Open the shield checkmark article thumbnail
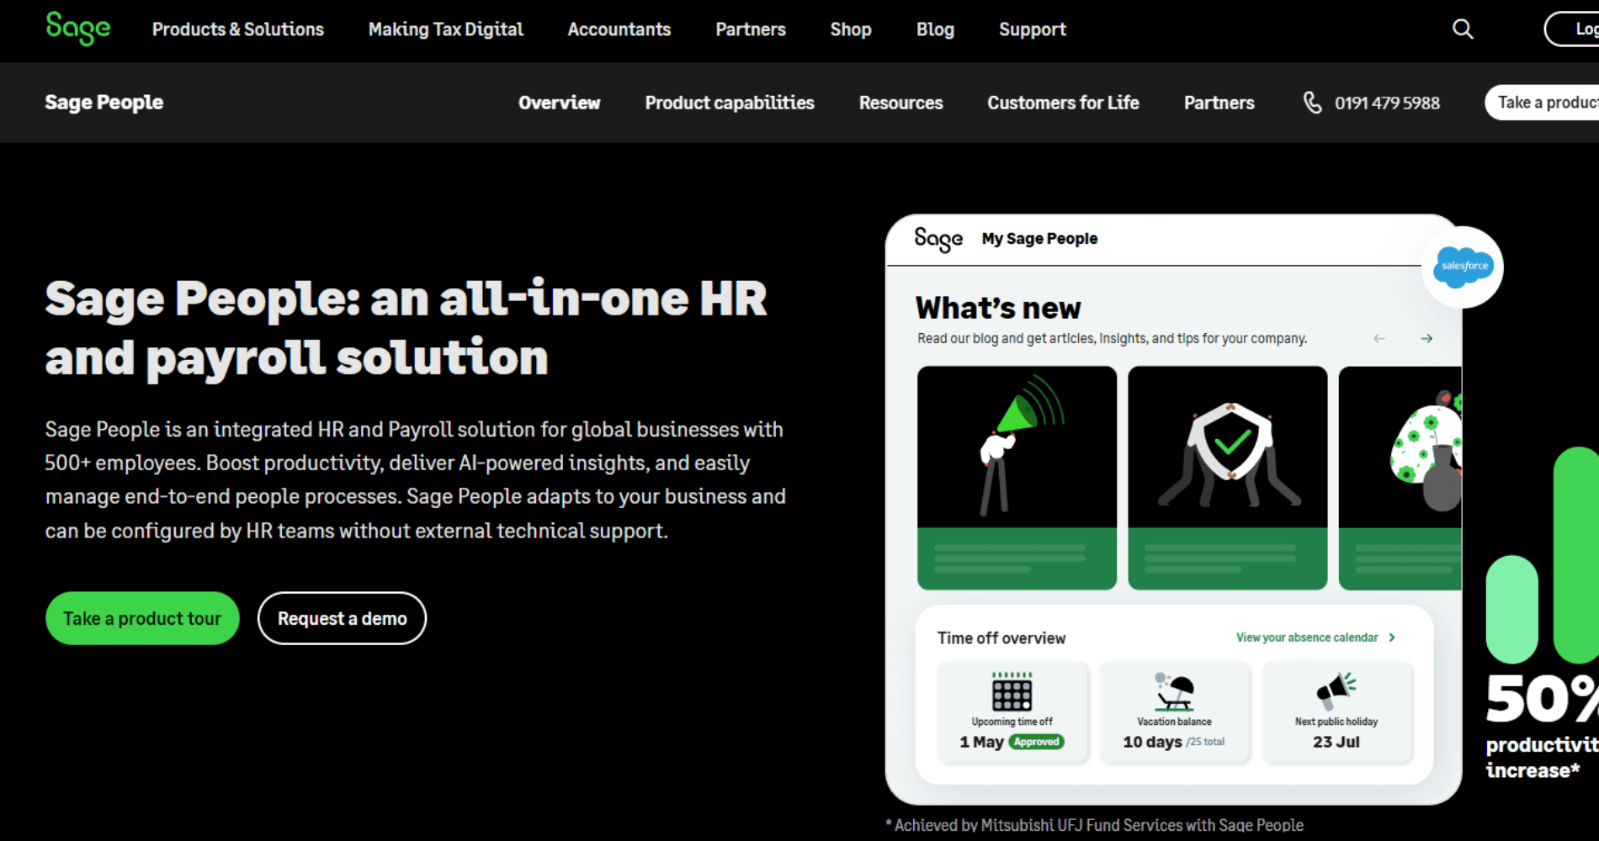The height and width of the screenshot is (841, 1599). click(x=1227, y=478)
